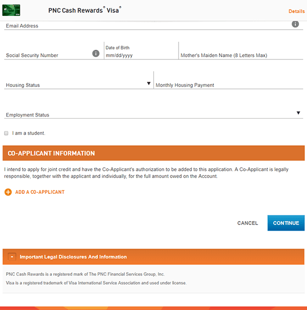Viewport: 307px width, 310px height.
Task: Collapse Important Legal Disclosures And Information section
Action: coord(73,257)
